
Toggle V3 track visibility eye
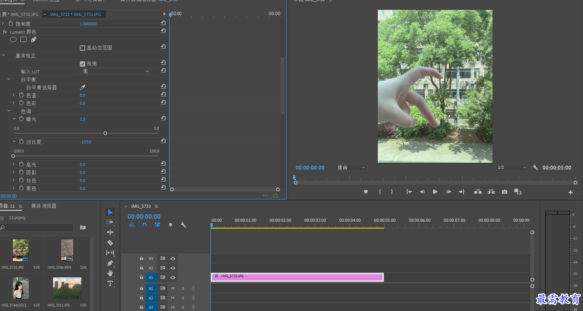173,258
